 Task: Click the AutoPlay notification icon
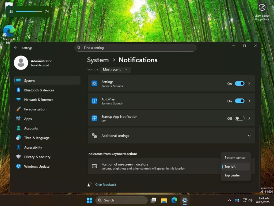coord(94,101)
